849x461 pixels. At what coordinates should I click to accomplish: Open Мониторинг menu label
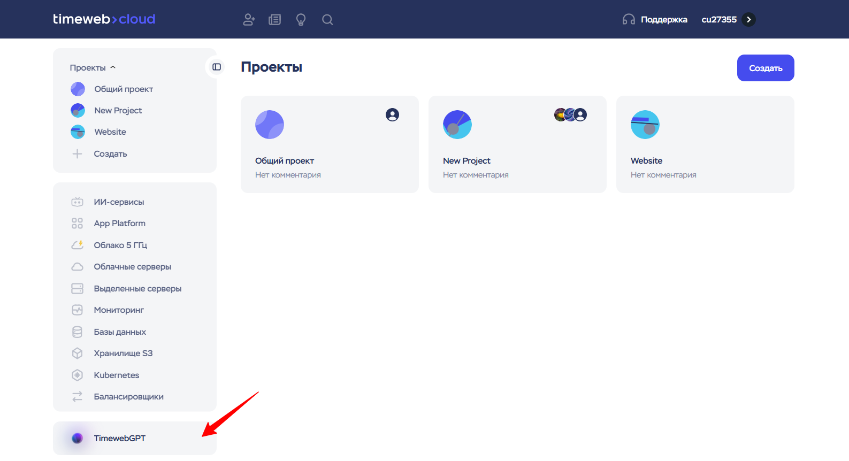(x=119, y=310)
